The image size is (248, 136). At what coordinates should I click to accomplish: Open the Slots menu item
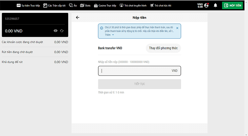coord(85,6)
